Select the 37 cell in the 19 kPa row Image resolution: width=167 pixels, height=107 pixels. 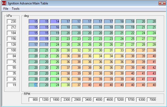76,85
